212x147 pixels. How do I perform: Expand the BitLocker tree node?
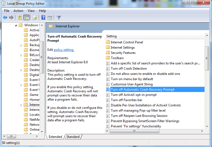(x=21, y=55)
